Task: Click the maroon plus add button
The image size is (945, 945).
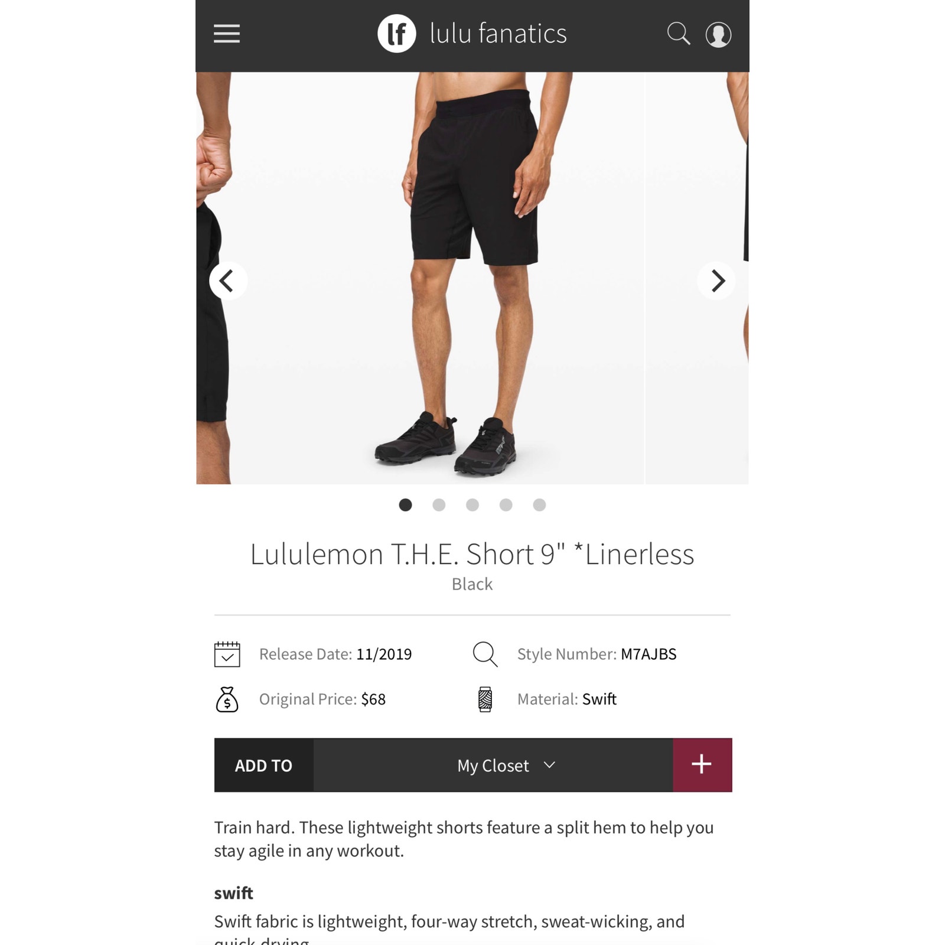Action: click(x=702, y=765)
